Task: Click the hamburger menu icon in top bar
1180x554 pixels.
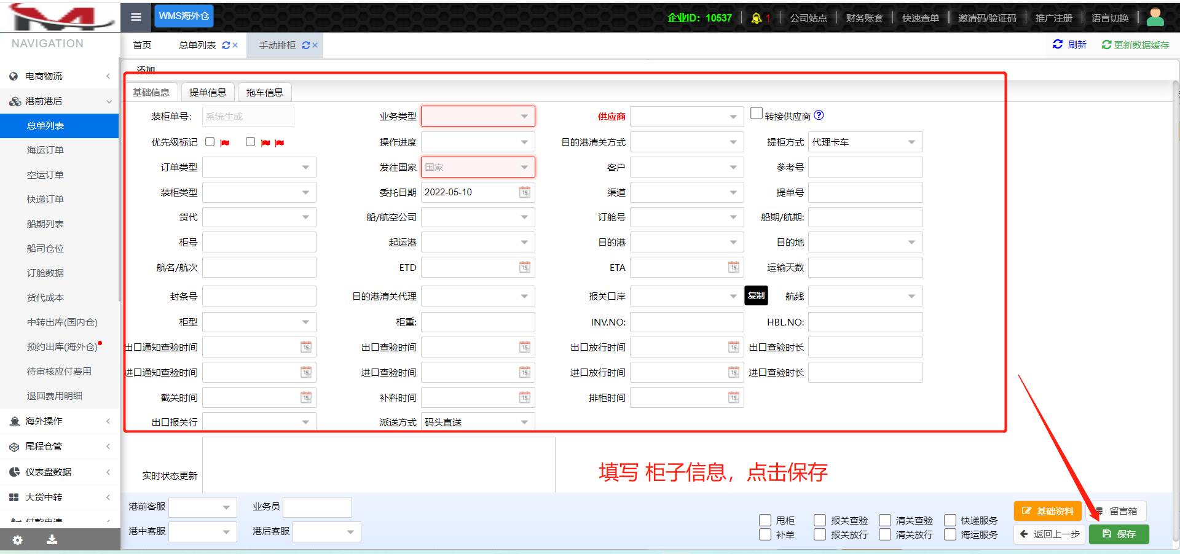Action: pos(136,17)
